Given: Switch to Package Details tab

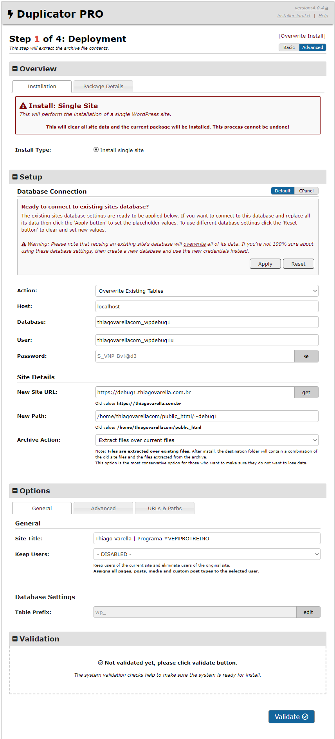Looking at the screenshot, I should [x=103, y=87].
